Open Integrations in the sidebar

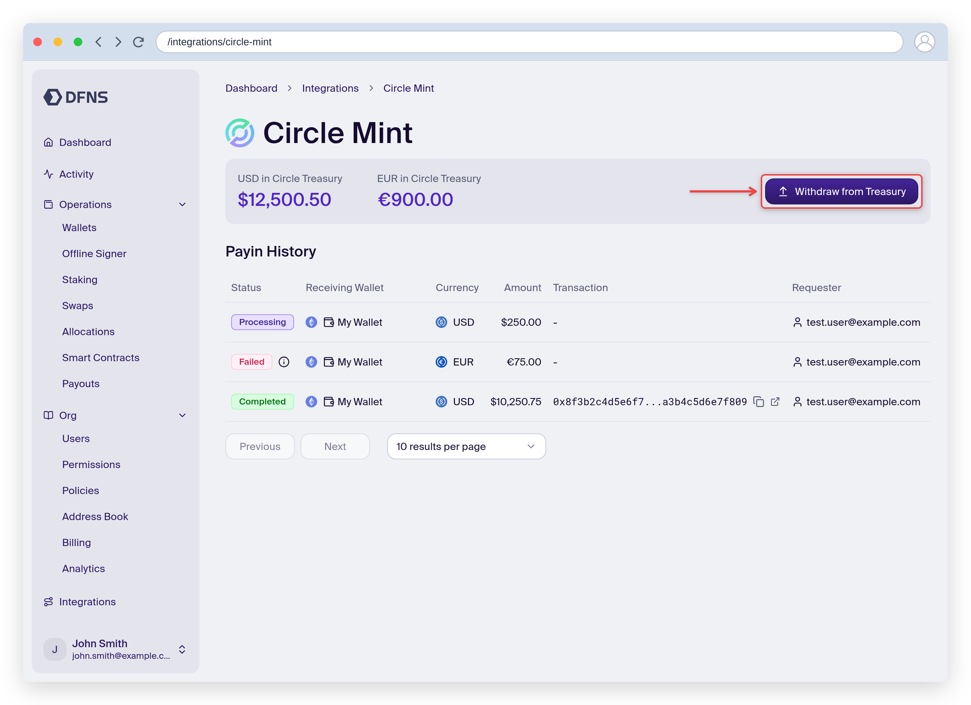pos(87,602)
